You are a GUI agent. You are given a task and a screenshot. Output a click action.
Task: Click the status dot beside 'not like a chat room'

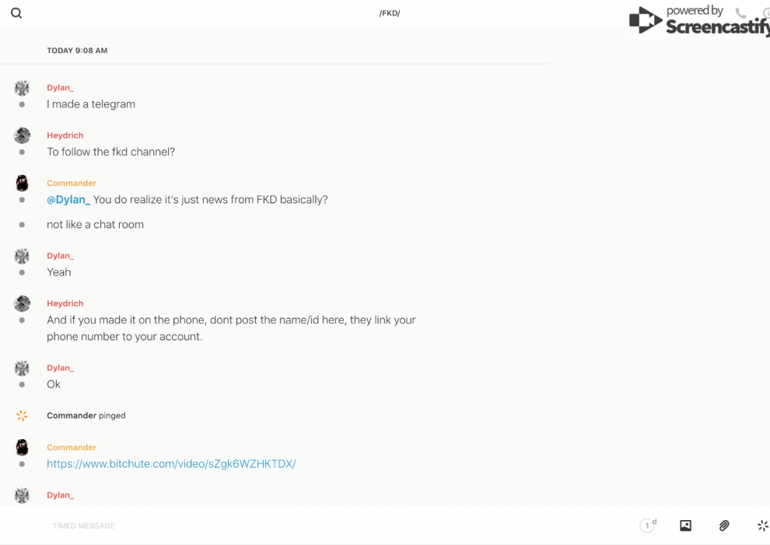[x=22, y=225]
